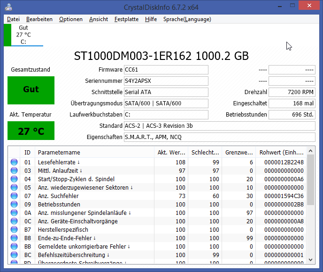Click the green 27 °C temperature button

(31, 131)
